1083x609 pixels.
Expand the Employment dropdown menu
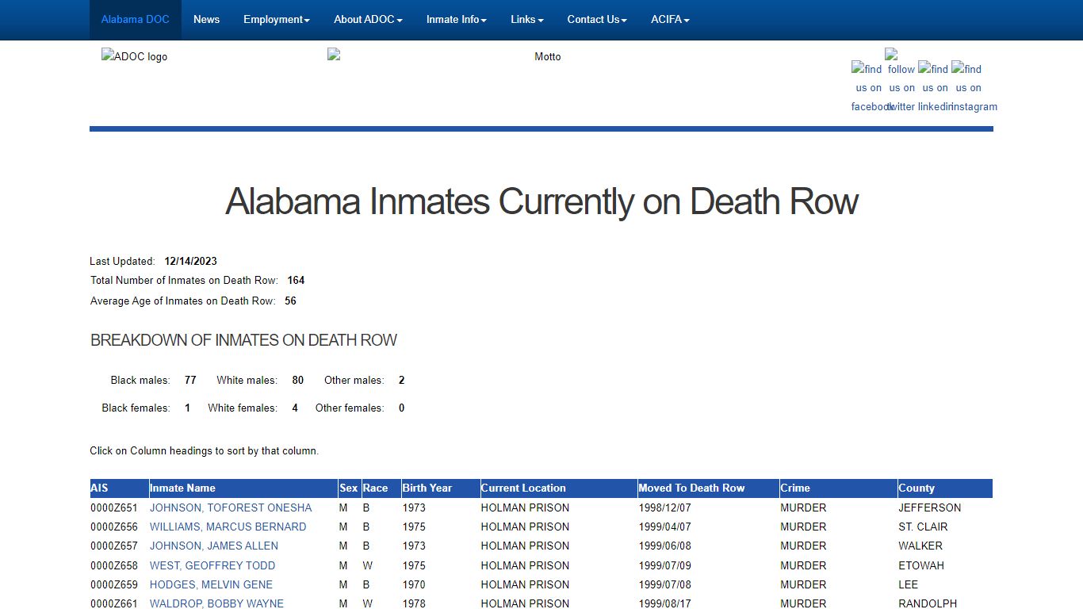tap(277, 20)
